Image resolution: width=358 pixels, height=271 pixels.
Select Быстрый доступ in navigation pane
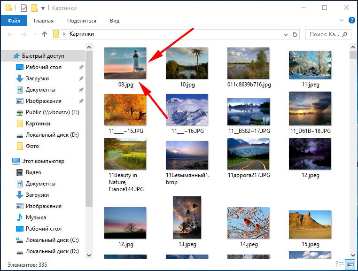click(43, 56)
